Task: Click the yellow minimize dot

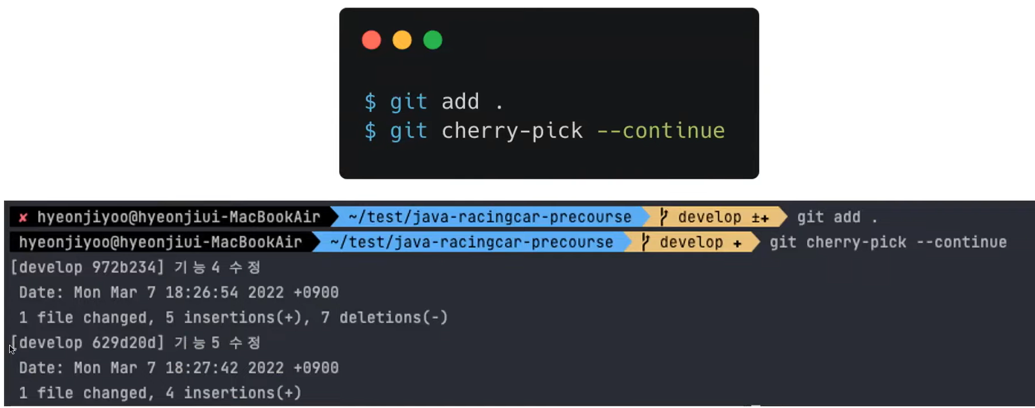Action: click(402, 40)
